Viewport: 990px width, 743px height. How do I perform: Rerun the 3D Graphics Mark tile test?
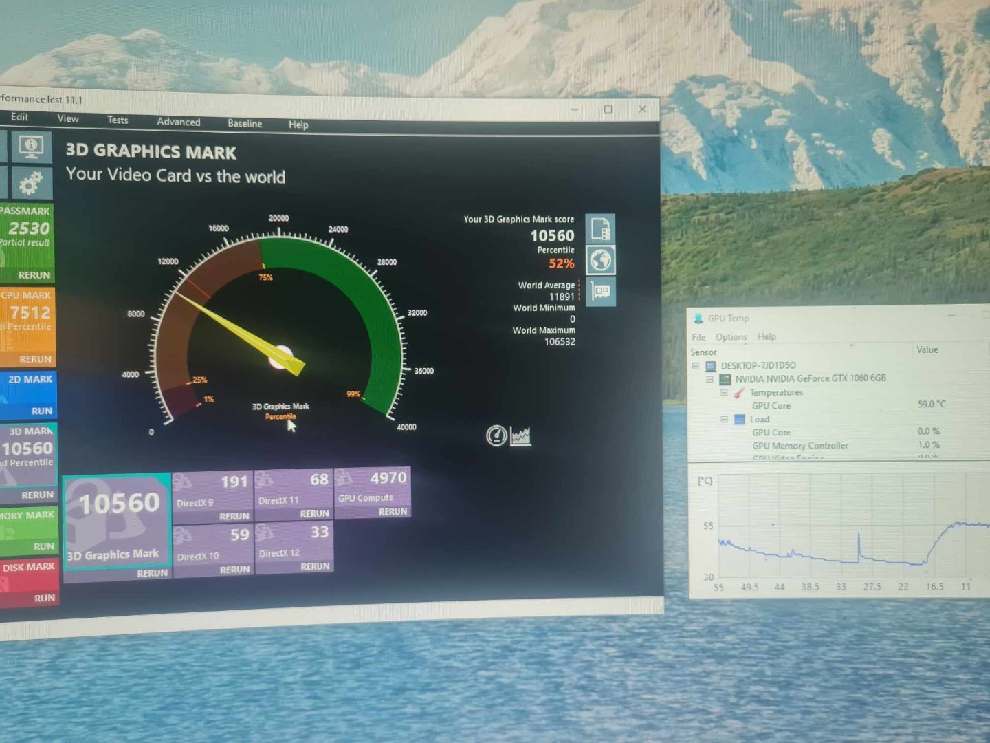tap(152, 573)
